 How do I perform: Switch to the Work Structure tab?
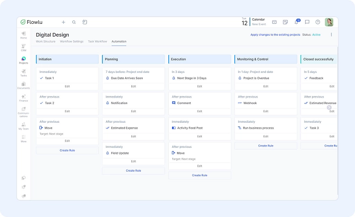pos(46,42)
